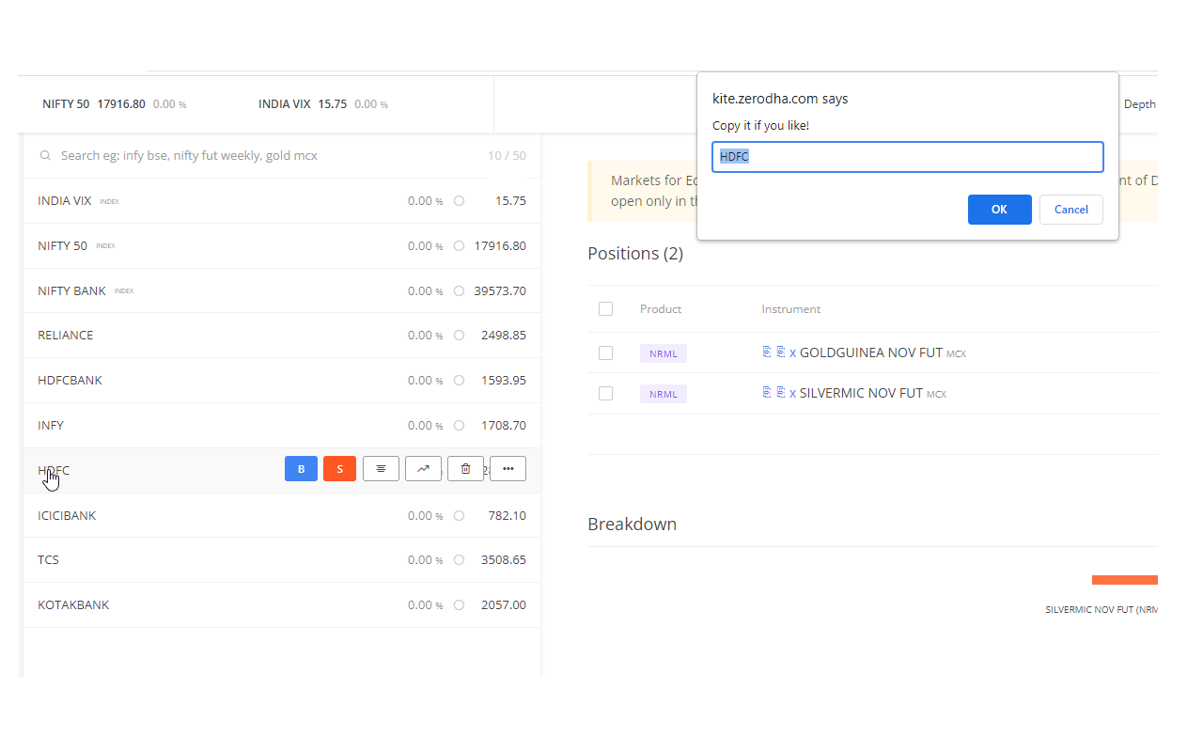The width and height of the screenshot is (1203, 752).
Task: Delete HDFC from the watchlist
Action: pyautogui.click(x=465, y=468)
